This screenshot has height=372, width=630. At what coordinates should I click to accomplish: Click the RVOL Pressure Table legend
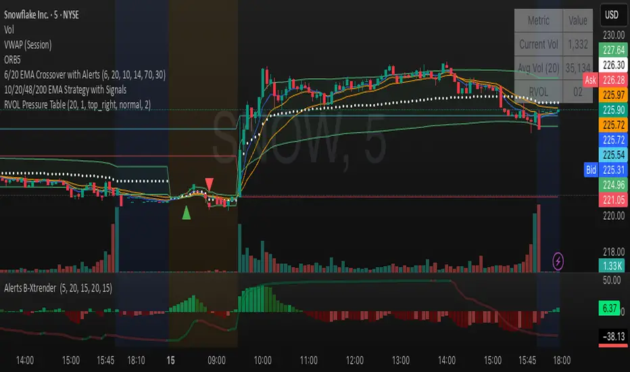pos(77,105)
